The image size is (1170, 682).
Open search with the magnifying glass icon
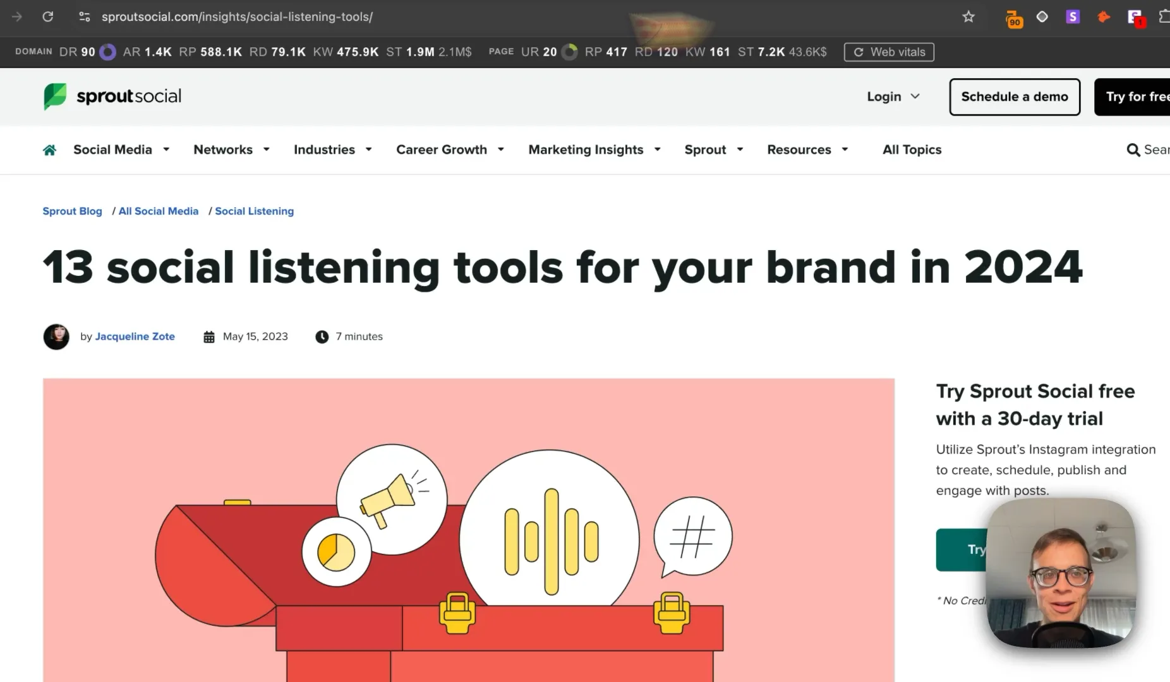1133,150
